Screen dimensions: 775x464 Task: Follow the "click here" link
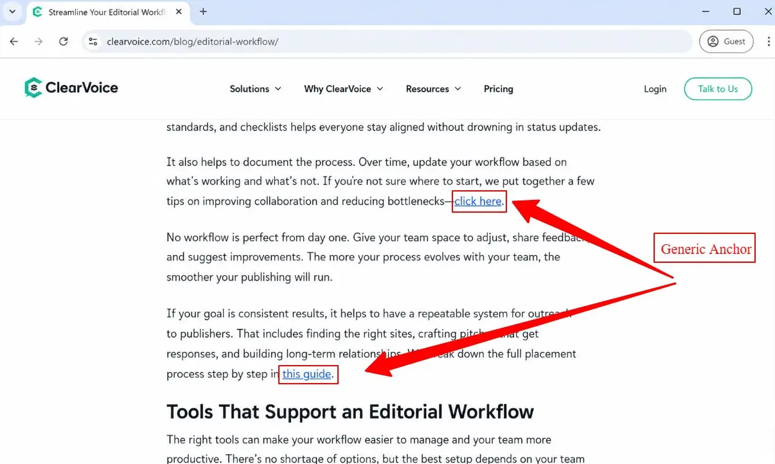pyautogui.click(x=478, y=201)
